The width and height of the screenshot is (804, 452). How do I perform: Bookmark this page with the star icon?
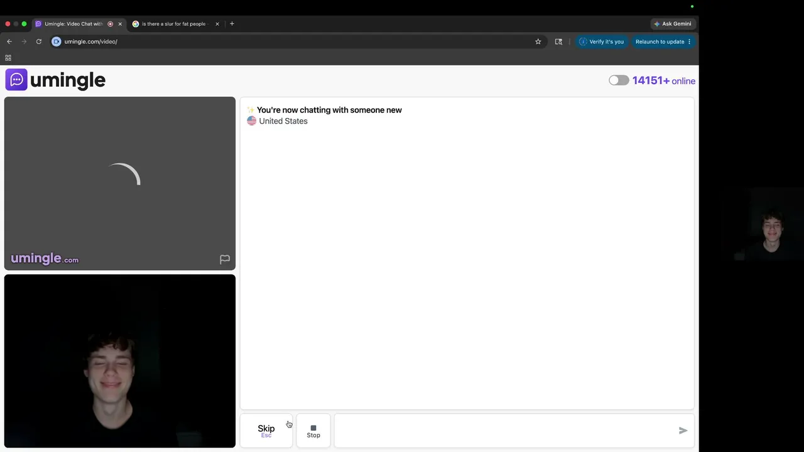pos(538,41)
